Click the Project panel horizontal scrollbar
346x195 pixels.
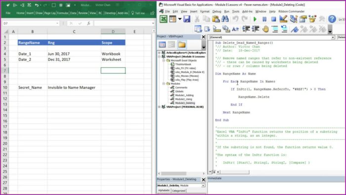[181, 174]
